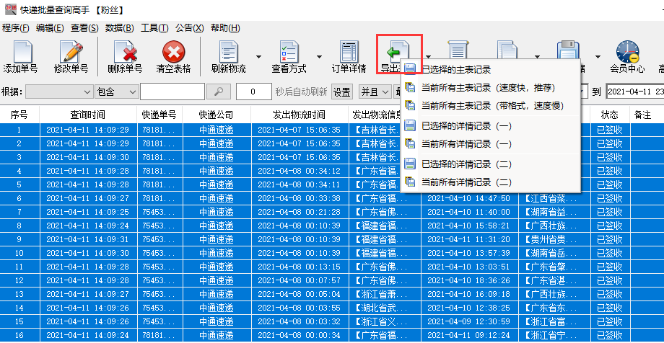Select query time 2021-04-11 14:09:31
The width and height of the screenshot is (664, 343).
click(87, 239)
